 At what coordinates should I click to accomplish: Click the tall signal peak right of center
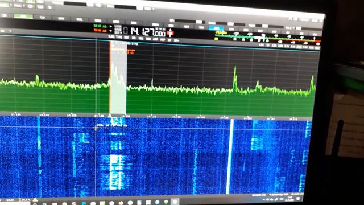coord(235,78)
